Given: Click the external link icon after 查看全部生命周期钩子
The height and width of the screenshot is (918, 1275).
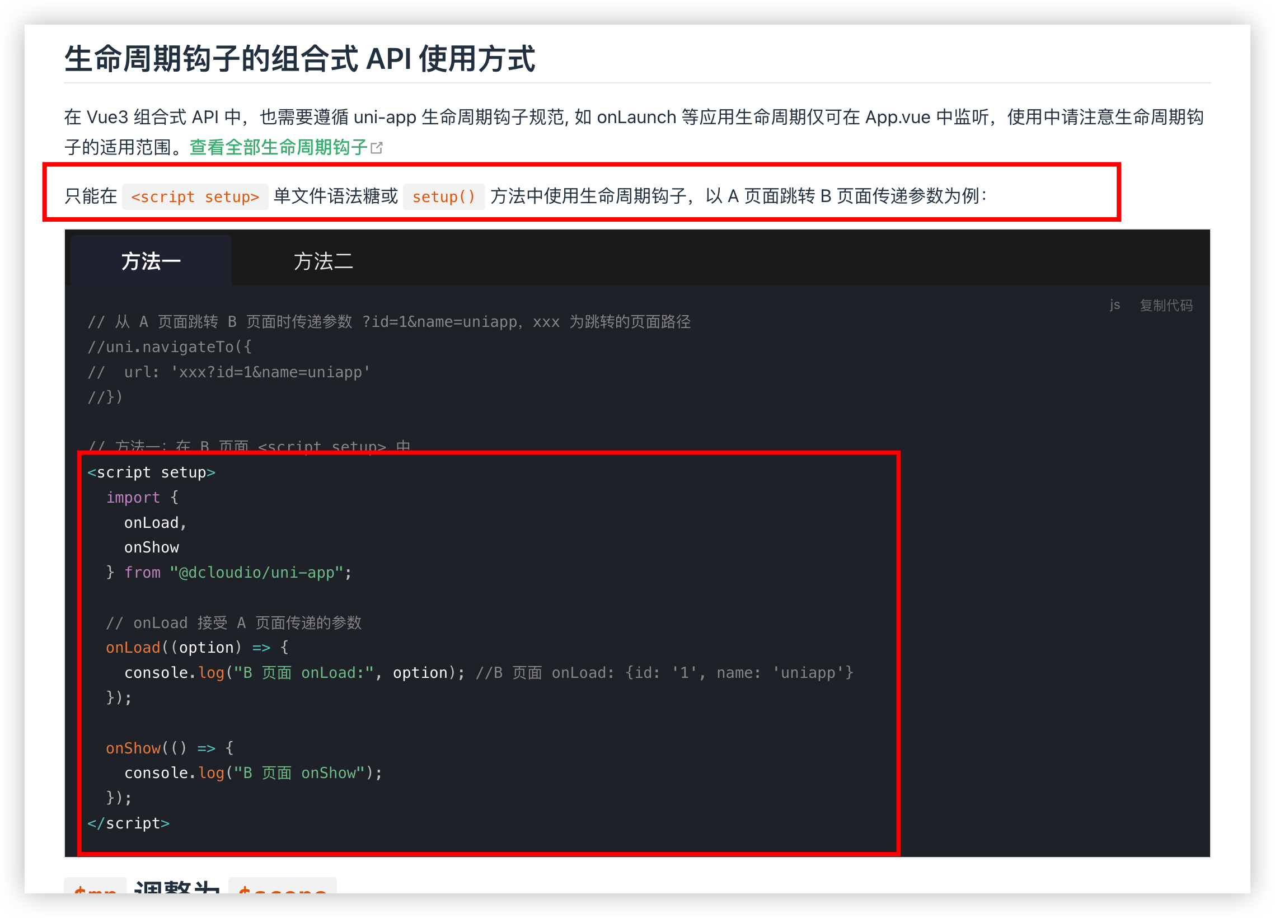Looking at the screenshot, I should point(377,148).
